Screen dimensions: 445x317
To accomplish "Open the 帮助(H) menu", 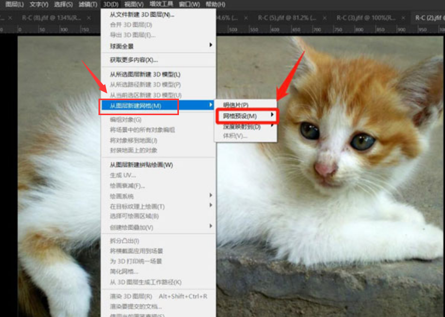I will coord(216,4).
